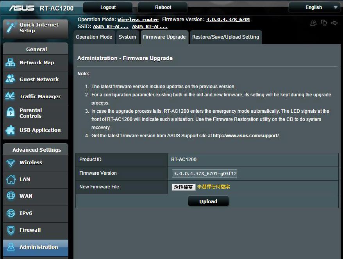Click the first ASUS_RT-AC... SSID link

(x=111, y=27)
